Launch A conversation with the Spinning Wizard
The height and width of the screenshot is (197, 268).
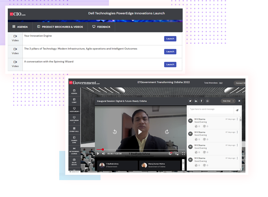pos(170,64)
